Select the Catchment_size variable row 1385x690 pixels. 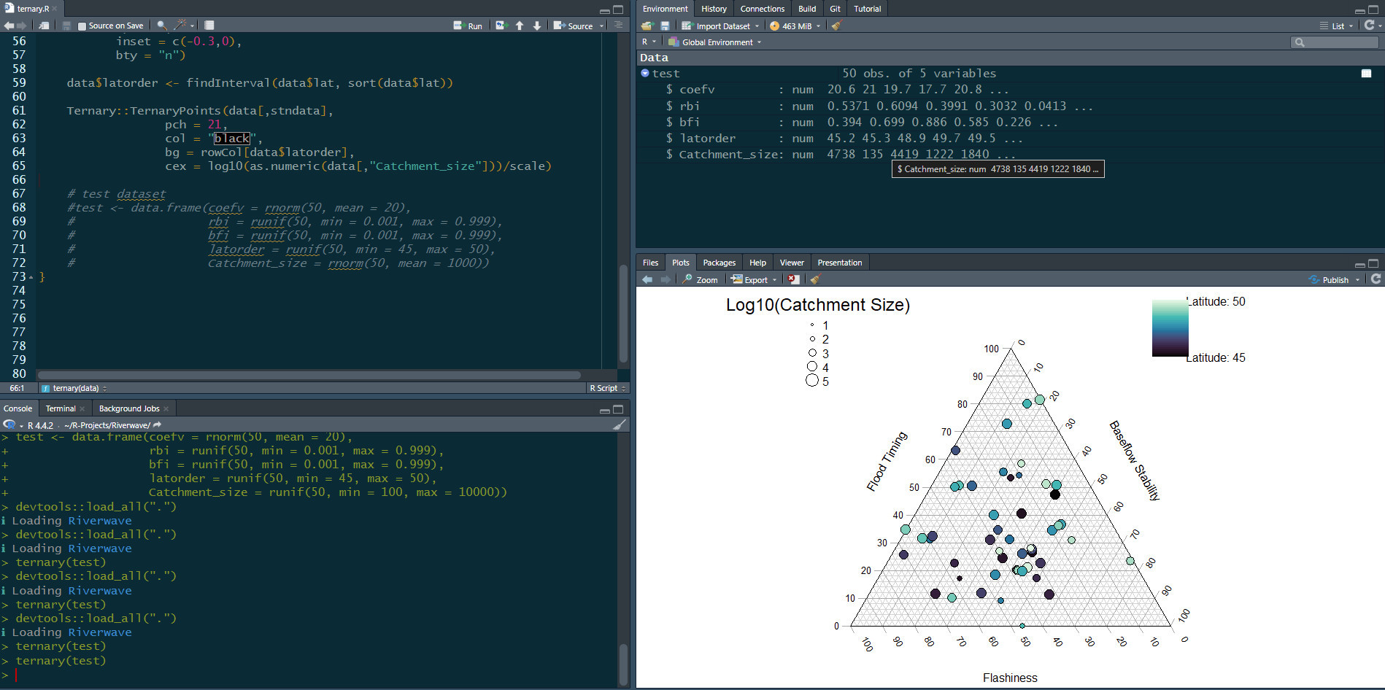pyautogui.click(x=1009, y=154)
